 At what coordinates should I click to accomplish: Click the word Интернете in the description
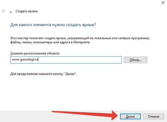point(82,42)
